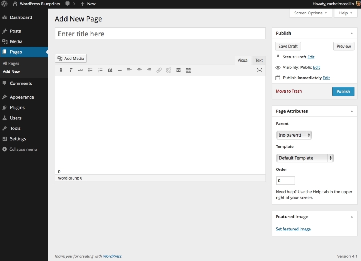Insert a numbered list
The width and height of the screenshot is (361, 261).
pyautogui.click(x=100, y=70)
